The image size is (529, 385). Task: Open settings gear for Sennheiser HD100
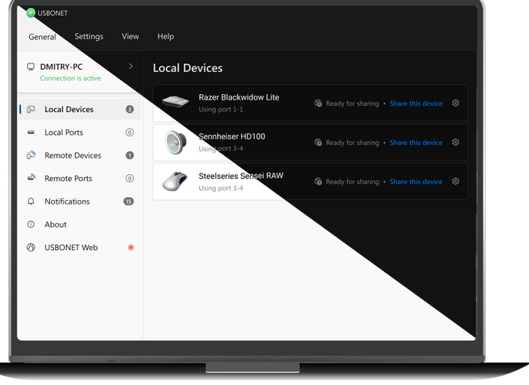pyautogui.click(x=455, y=143)
